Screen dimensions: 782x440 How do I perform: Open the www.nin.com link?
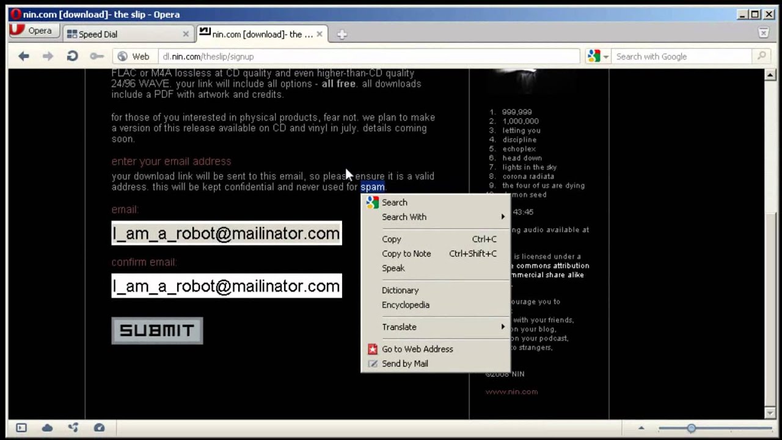click(511, 392)
